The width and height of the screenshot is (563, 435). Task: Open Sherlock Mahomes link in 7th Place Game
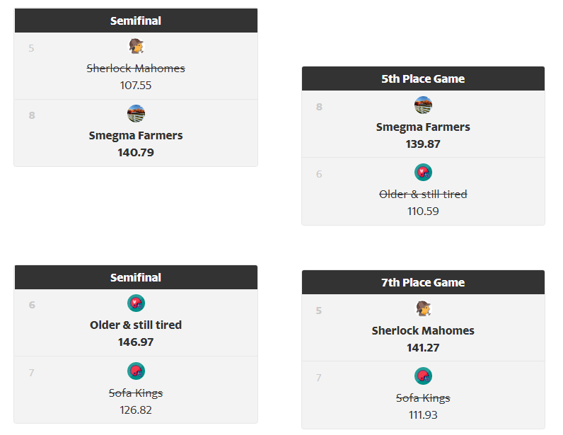423,330
